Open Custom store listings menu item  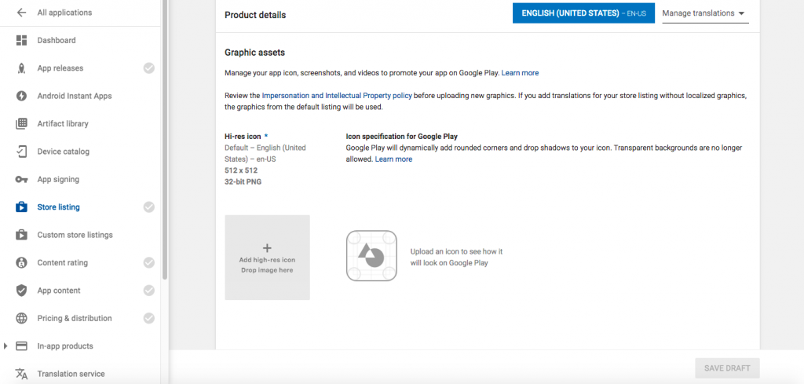[75, 235]
